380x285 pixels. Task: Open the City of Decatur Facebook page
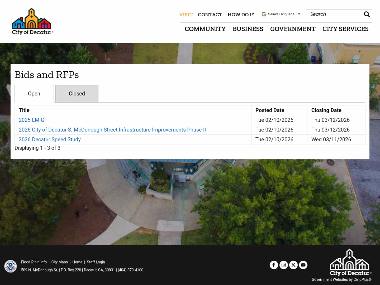coord(274,265)
